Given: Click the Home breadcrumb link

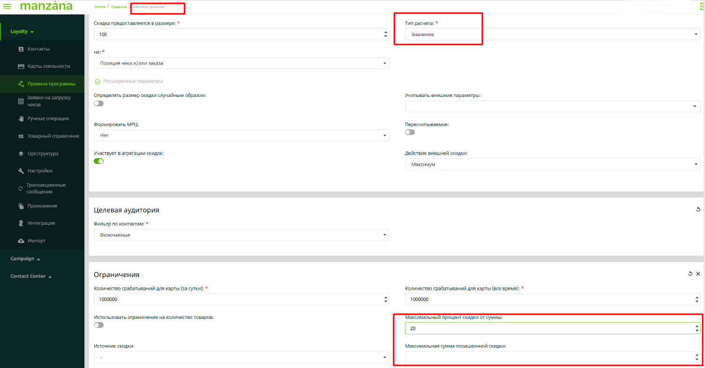Looking at the screenshot, I should coord(100,7).
